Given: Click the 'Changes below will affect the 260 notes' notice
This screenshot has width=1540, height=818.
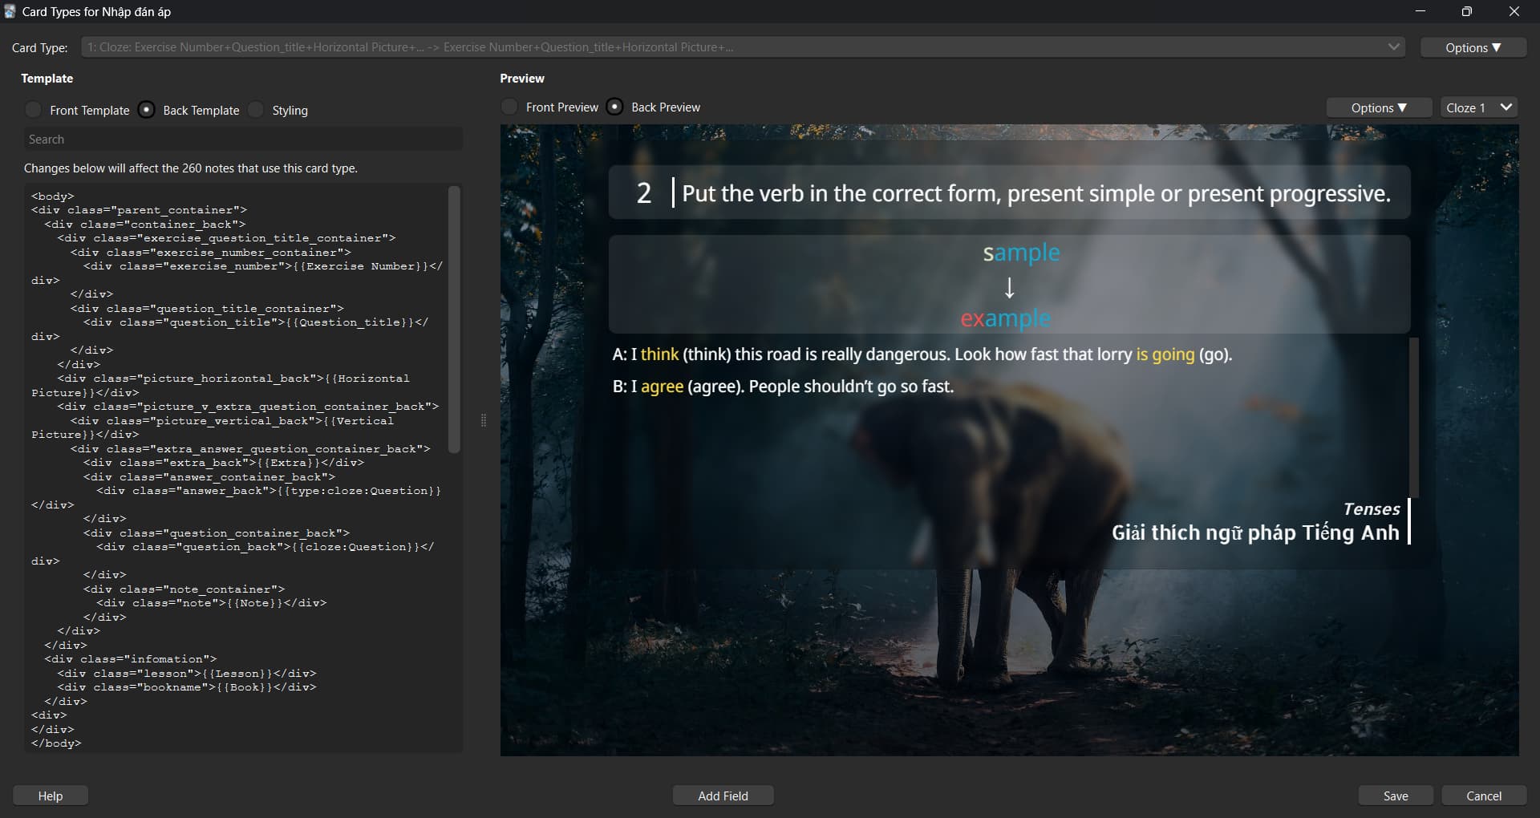Looking at the screenshot, I should [191, 168].
